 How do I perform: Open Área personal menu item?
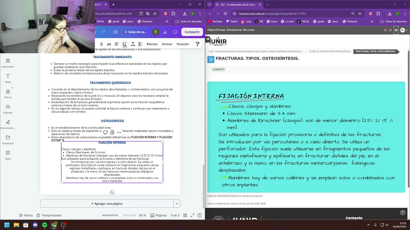234,30
